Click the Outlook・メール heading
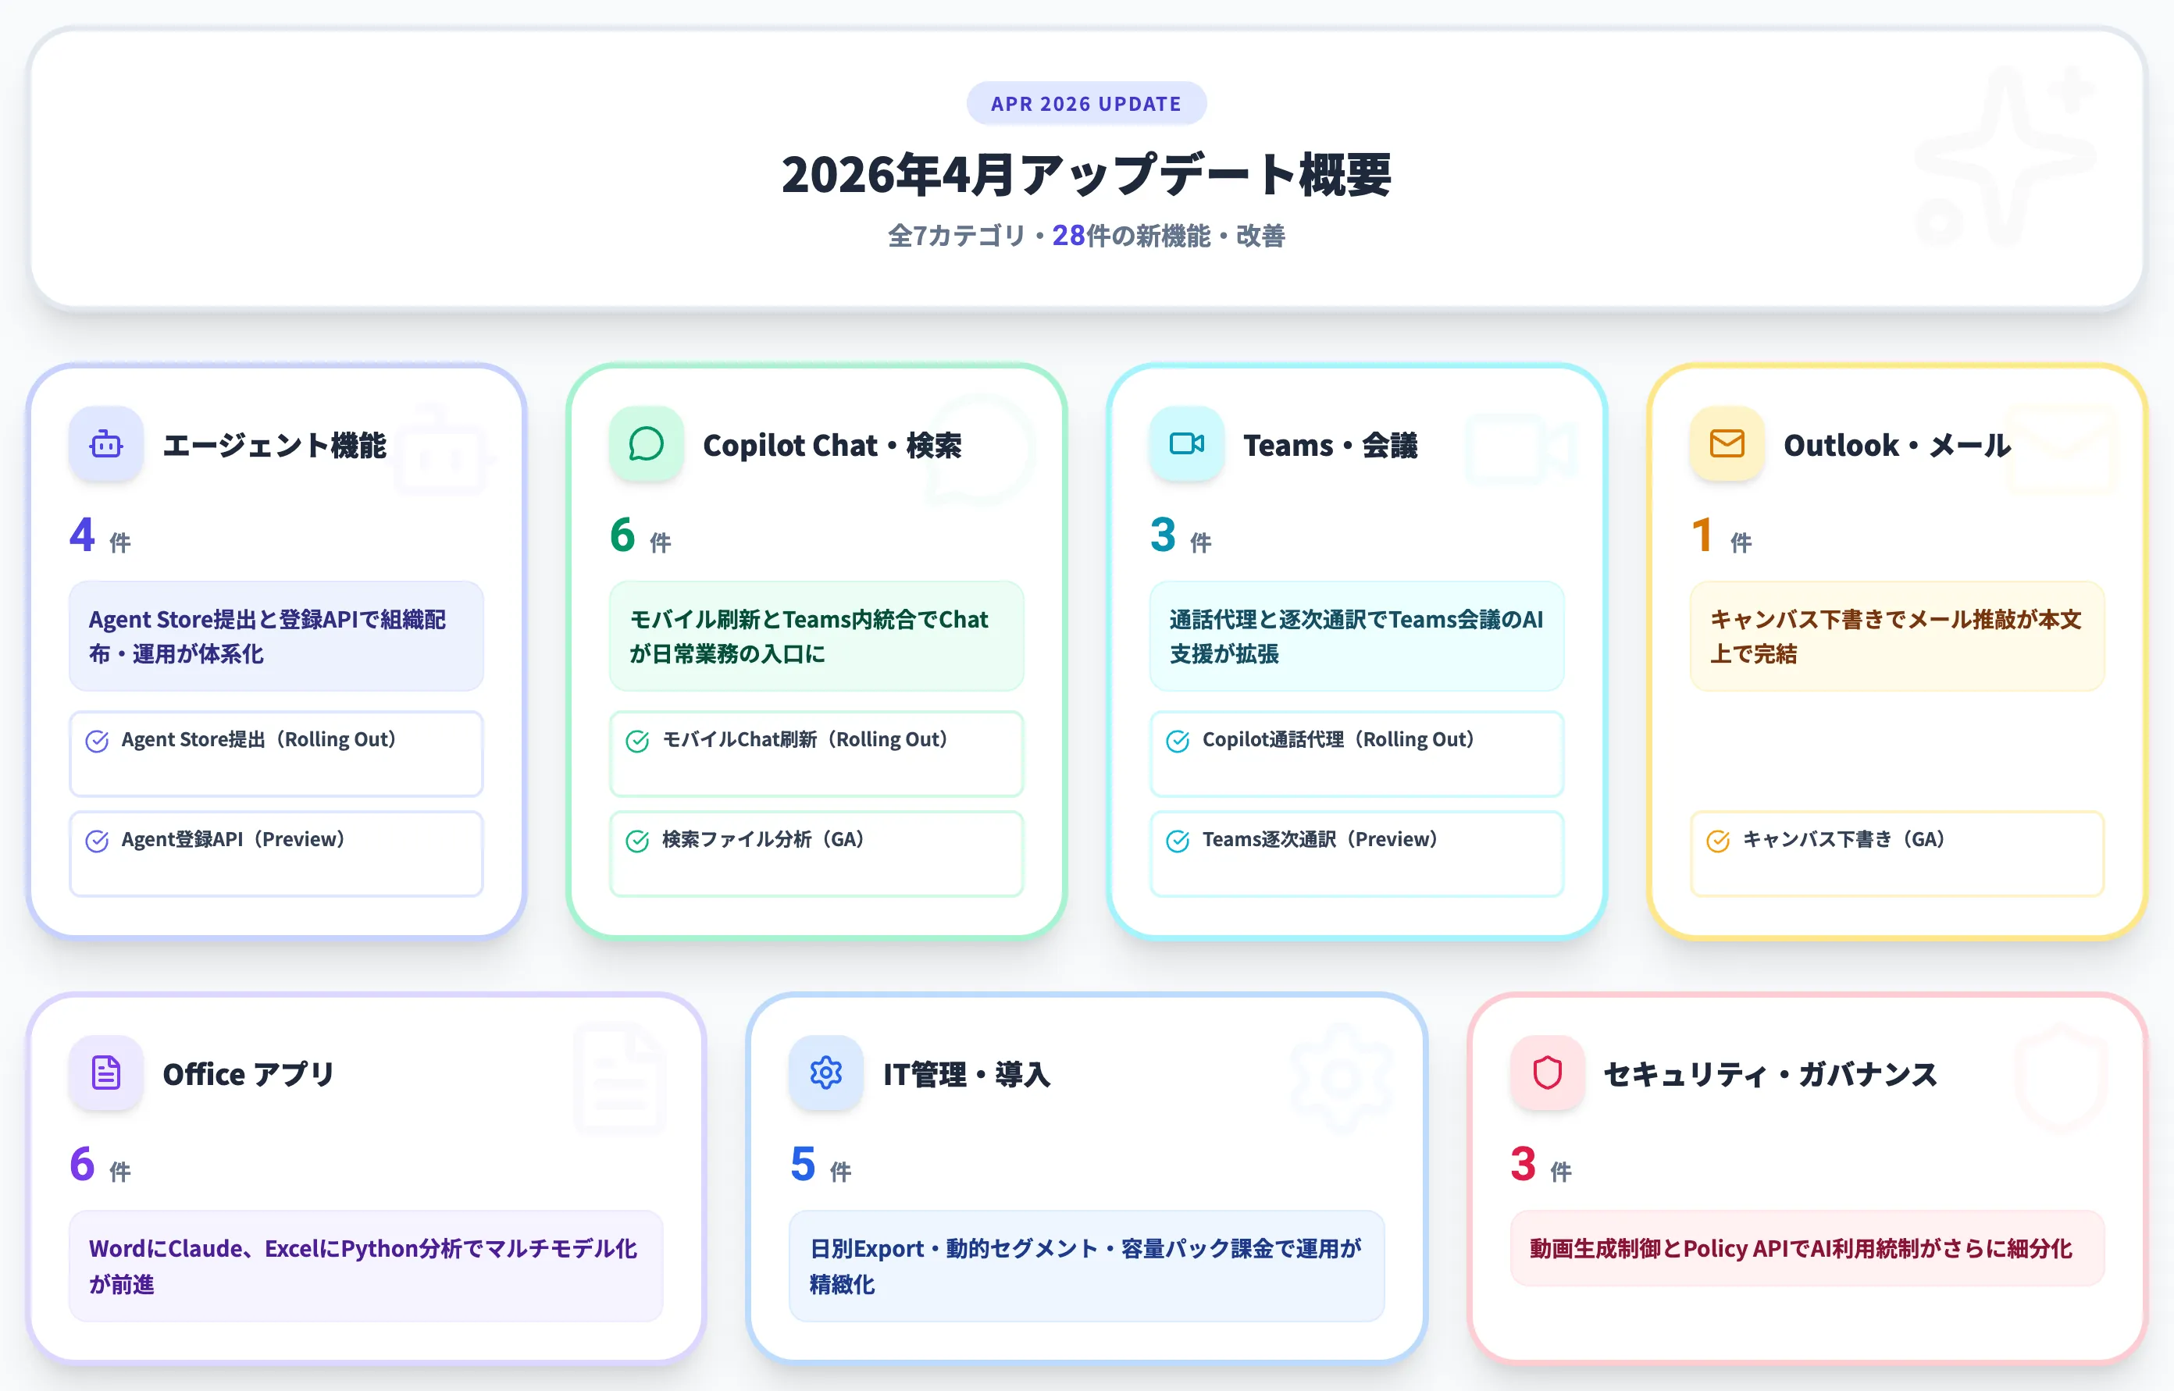The height and width of the screenshot is (1391, 2174). coord(1897,445)
